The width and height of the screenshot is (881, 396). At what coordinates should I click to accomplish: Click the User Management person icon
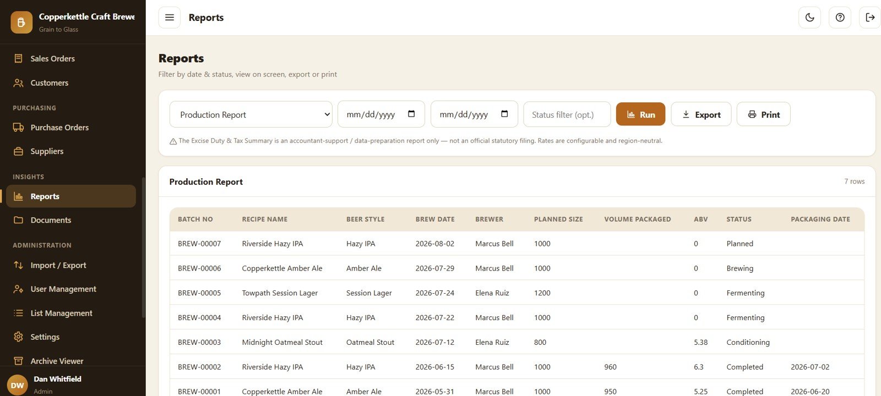[18, 289]
